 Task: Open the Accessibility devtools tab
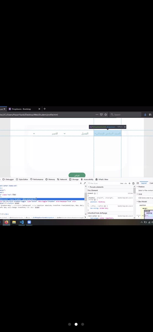click(x=87, y=179)
